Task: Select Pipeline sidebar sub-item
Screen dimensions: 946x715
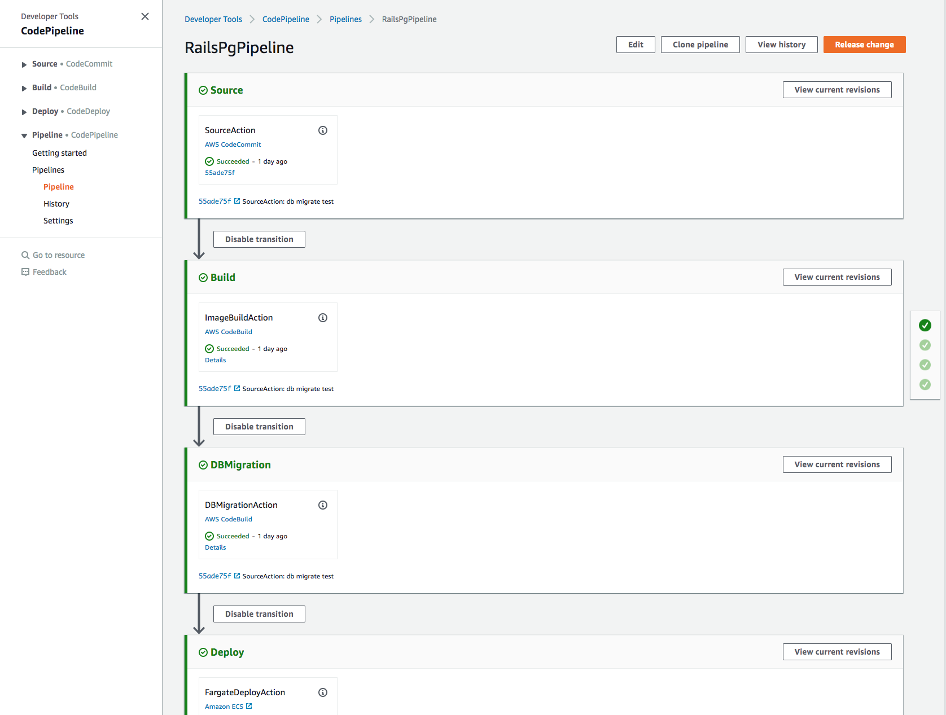Action: (59, 187)
